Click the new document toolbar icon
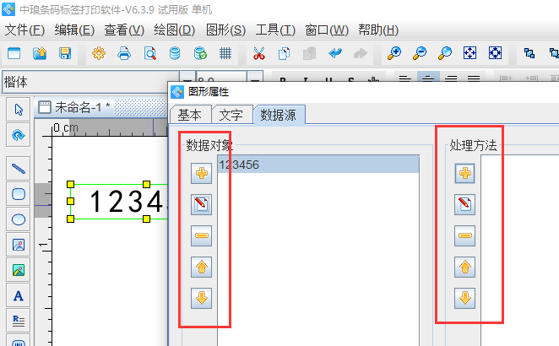This screenshot has width=559, height=346. tap(14, 53)
